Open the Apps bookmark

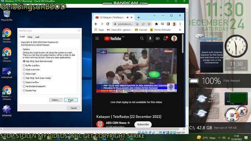pos(99,30)
